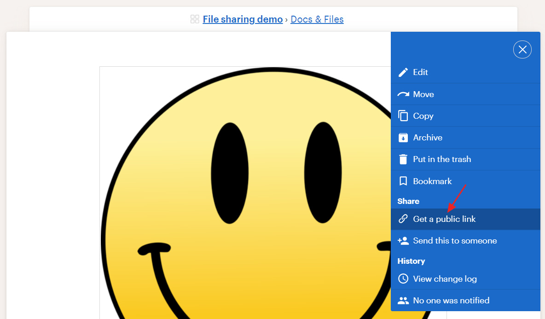Choose Put in the trash
Image resolution: width=545 pixels, height=319 pixels.
465,159
